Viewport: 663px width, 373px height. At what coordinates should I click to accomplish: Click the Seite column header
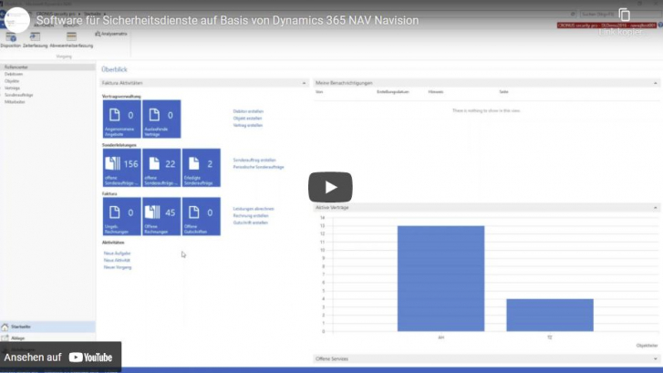[x=503, y=91]
